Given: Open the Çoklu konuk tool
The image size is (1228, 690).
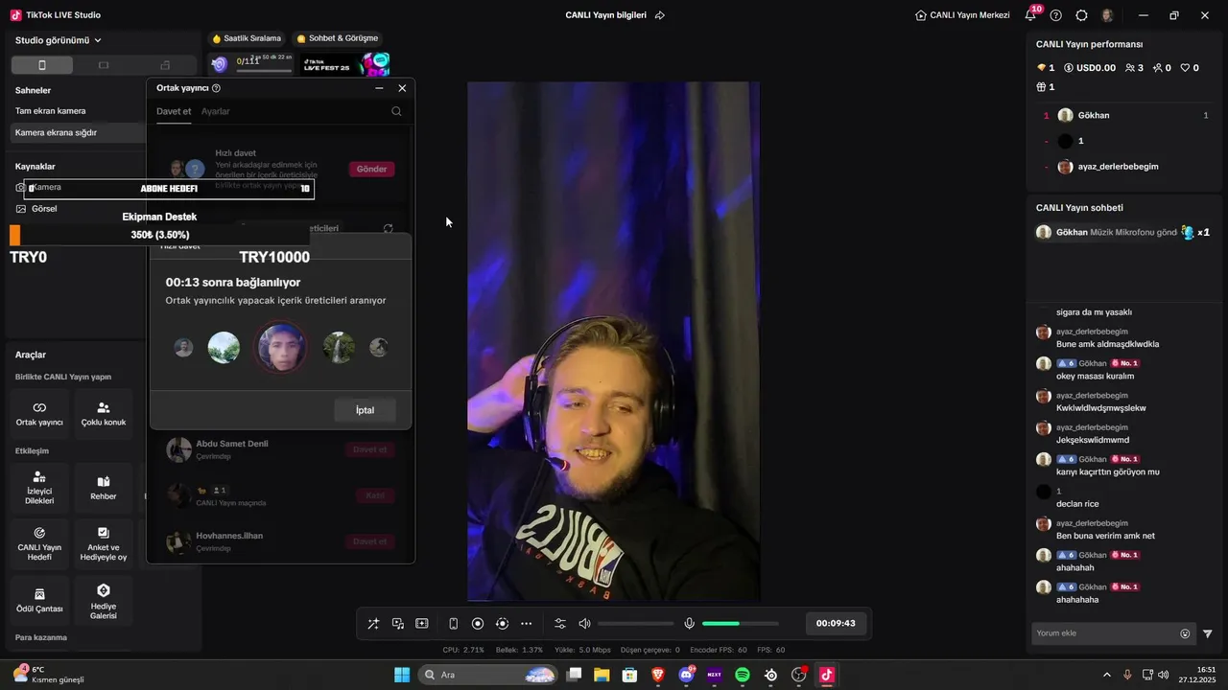Looking at the screenshot, I should tap(104, 414).
